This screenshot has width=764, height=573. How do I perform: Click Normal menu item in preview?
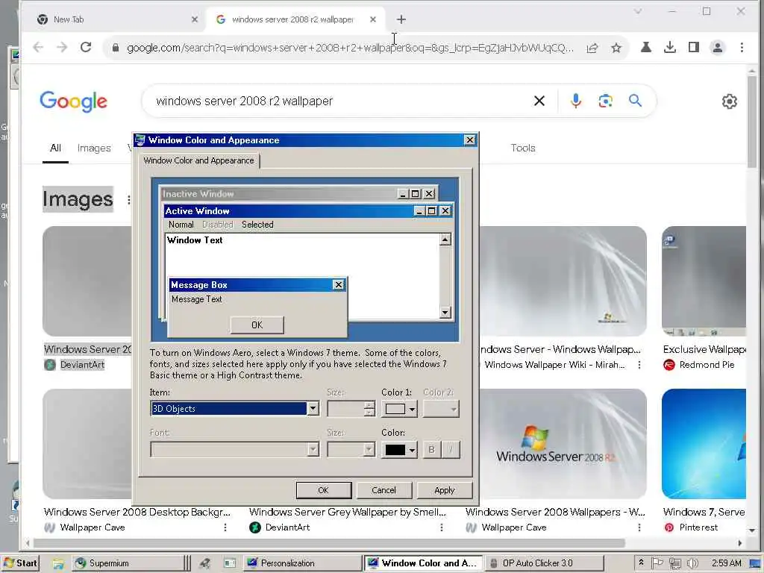click(x=181, y=225)
